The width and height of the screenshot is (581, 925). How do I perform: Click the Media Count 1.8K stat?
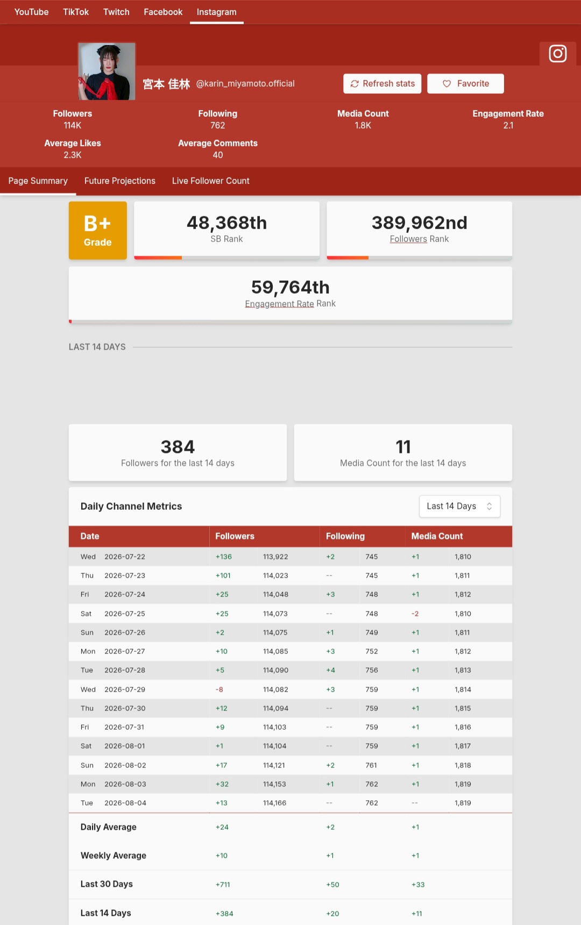pos(363,119)
